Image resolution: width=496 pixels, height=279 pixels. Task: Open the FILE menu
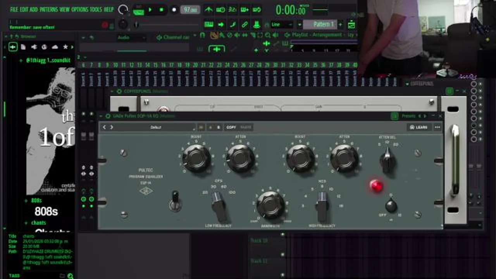coord(14,9)
